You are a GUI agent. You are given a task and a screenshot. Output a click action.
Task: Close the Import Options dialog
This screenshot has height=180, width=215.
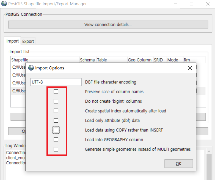pos(190,68)
